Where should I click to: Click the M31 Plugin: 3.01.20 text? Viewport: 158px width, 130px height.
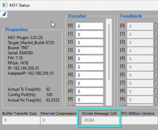[x=25, y=37]
